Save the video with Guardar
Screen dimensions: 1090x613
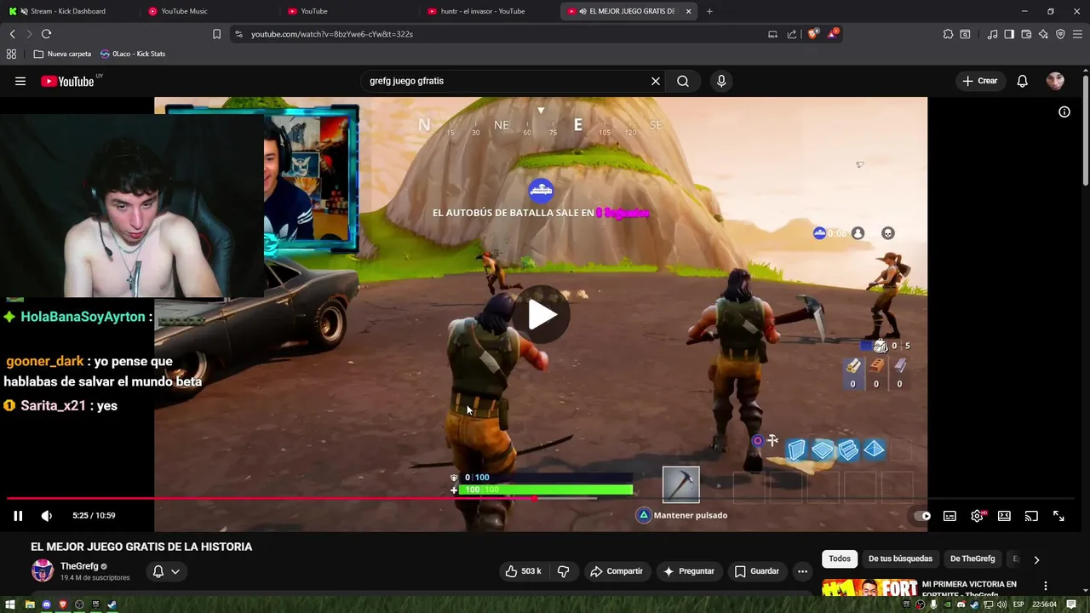pos(756,571)
